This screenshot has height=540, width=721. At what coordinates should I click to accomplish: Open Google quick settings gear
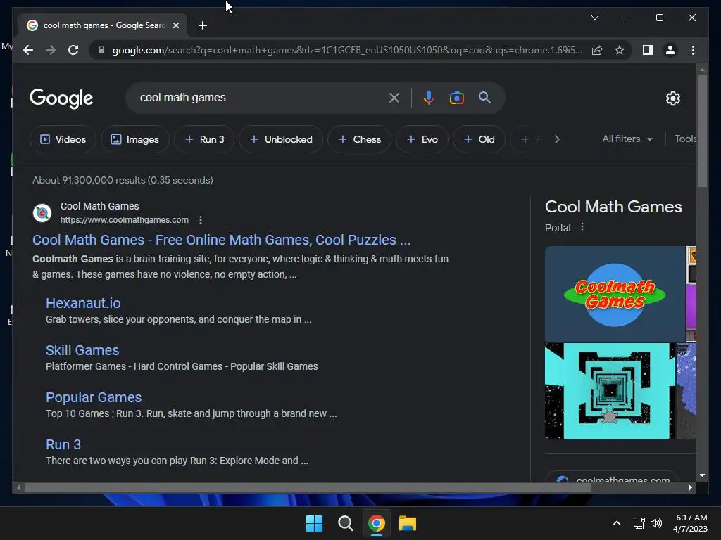pos(672,98)
